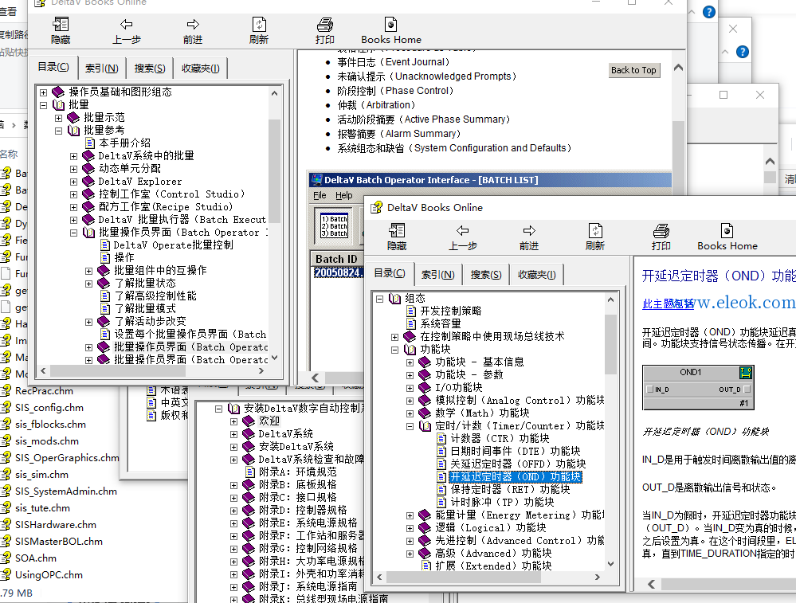Expand 操作员基础和图形组态 node
The height and width of the screenshot is (603, 796).
pyautogui.click(x=44, y=92)
